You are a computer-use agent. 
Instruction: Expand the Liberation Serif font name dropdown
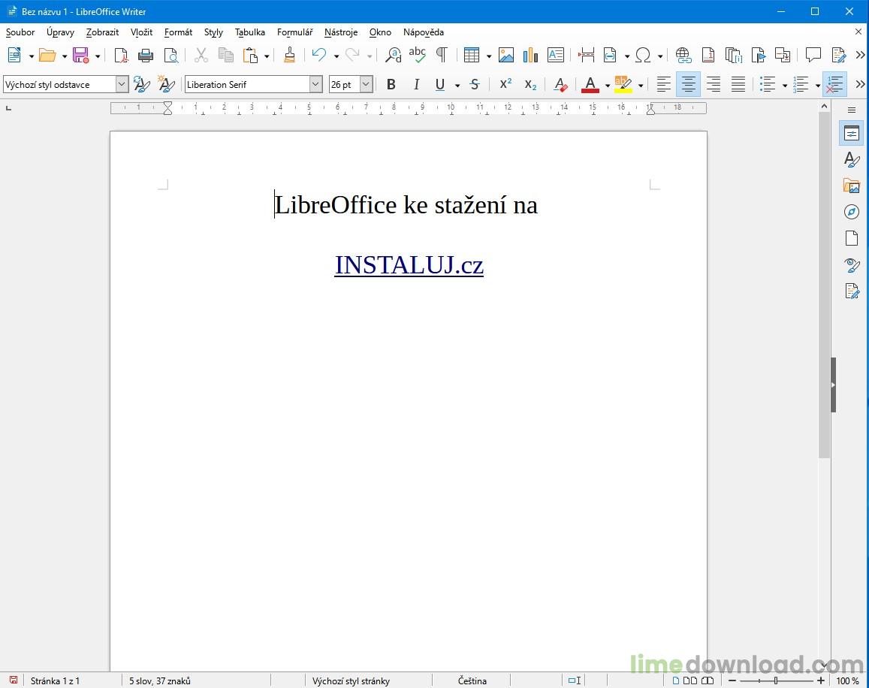coord(315,85)
